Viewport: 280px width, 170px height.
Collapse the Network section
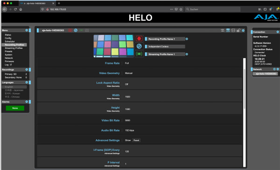(278, 69)
